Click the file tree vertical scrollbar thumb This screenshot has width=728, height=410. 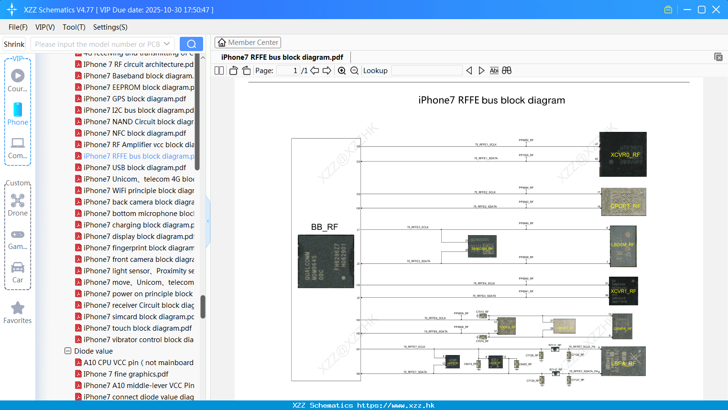(x=203, y=306)
